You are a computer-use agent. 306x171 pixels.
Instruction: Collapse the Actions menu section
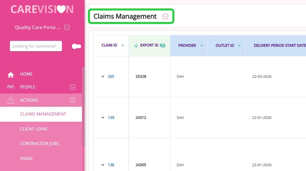72,100
